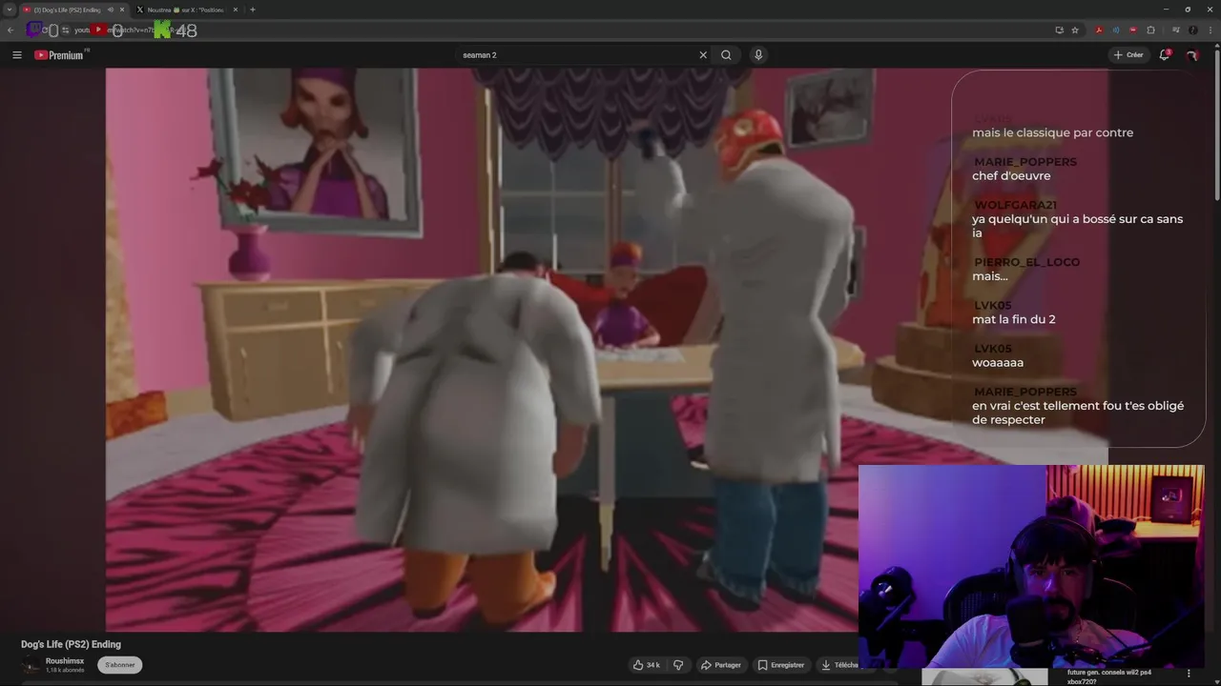The width and height of the screenshot is (1221, 686).
Task: Open the YouTube account avatar menu
Action: click(1191, 55)
